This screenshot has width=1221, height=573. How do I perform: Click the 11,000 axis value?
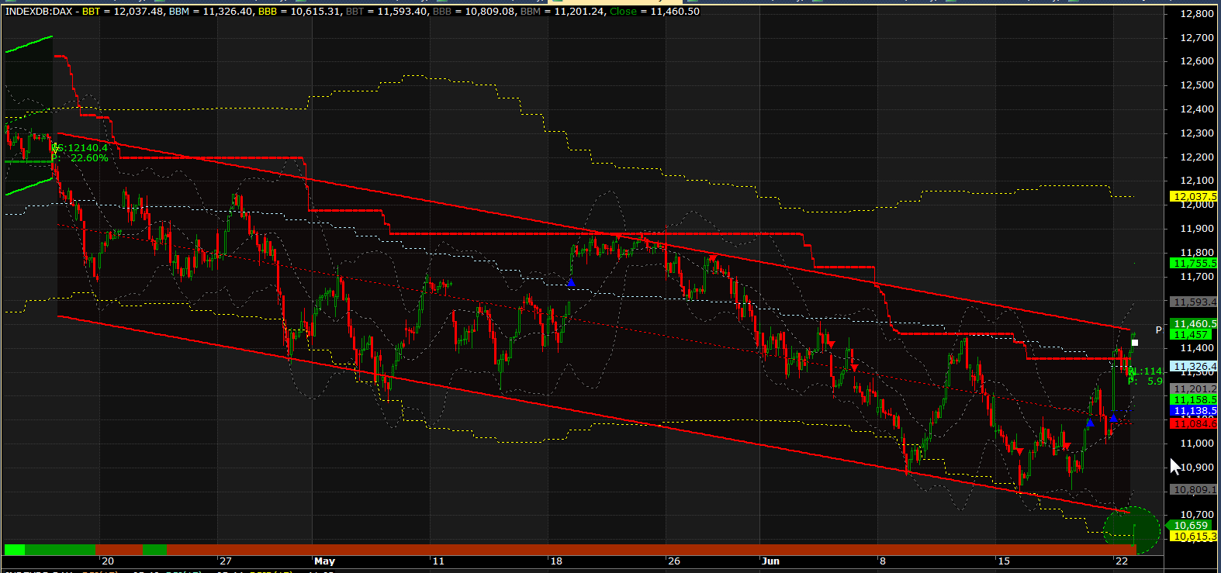click(x=1196, y=444)
